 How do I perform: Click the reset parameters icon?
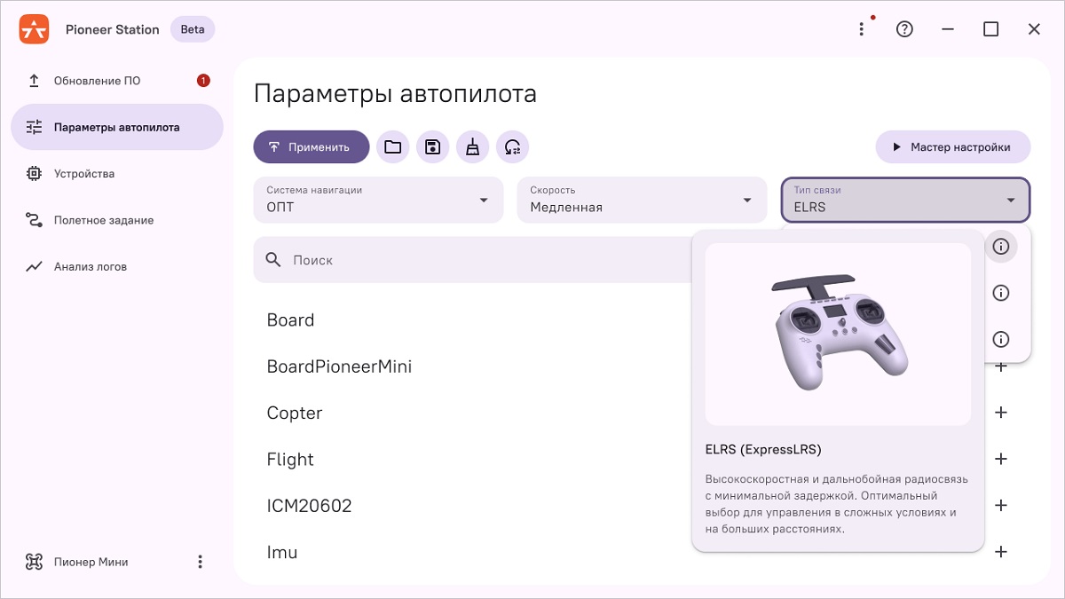512,147
